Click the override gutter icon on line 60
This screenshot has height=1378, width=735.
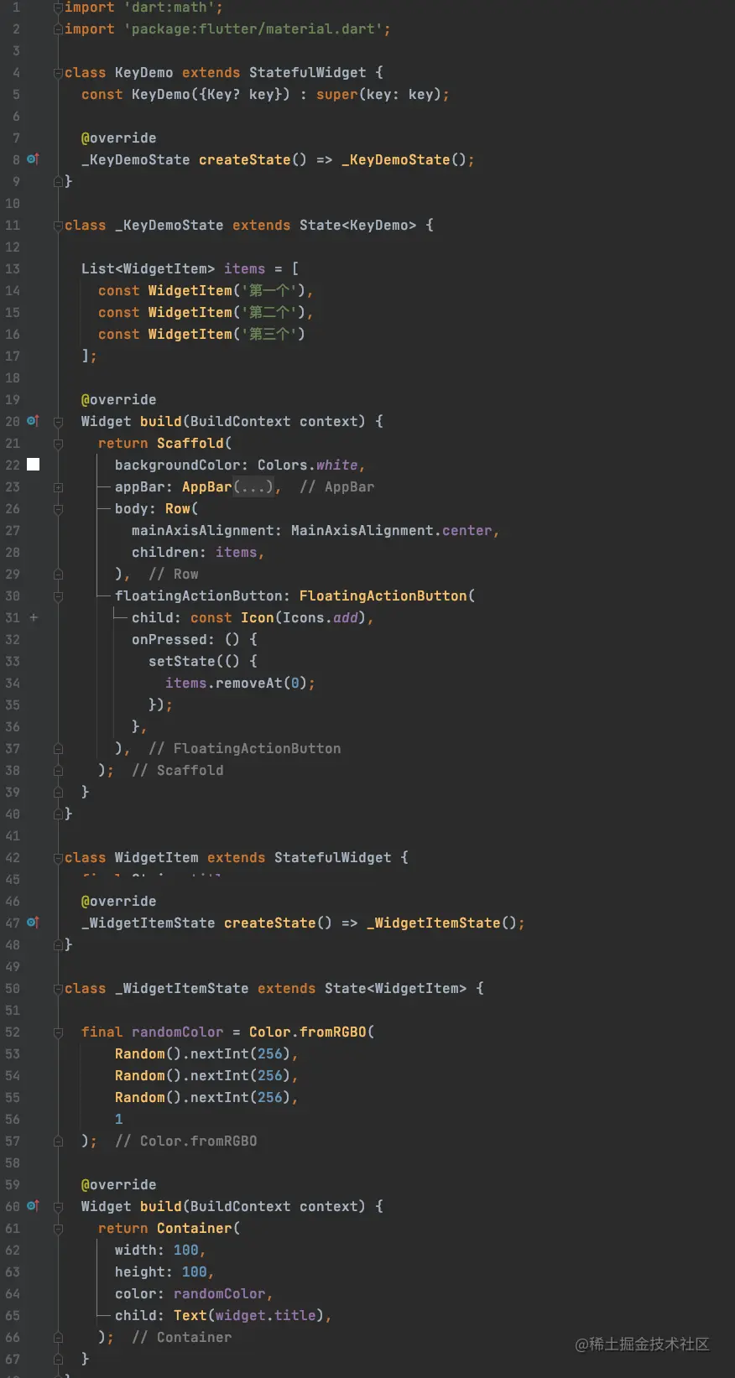click(33, 1205)
